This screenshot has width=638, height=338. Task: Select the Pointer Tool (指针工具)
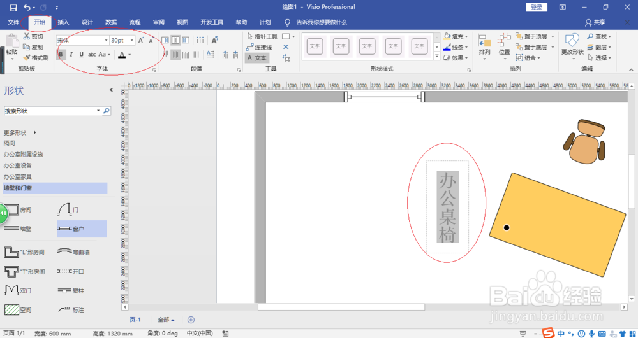[262, 36]
